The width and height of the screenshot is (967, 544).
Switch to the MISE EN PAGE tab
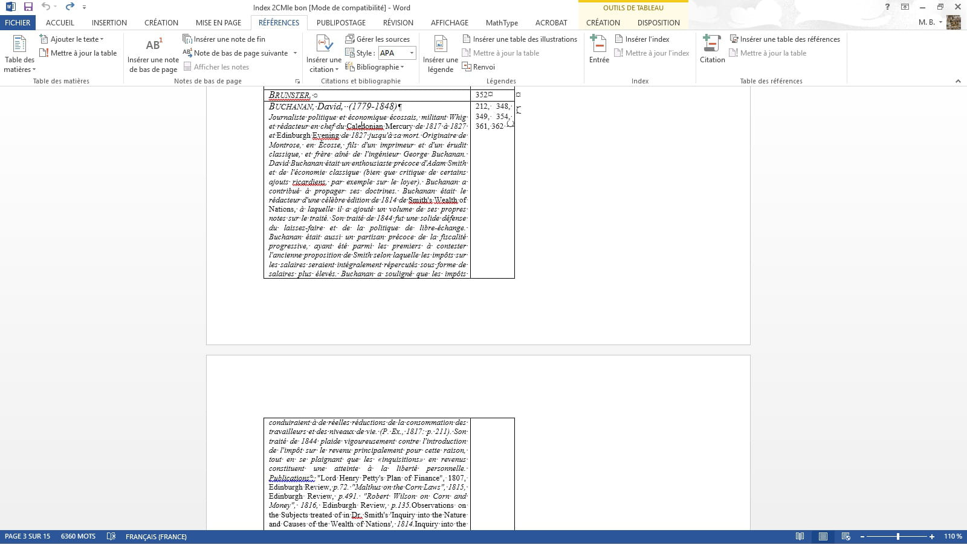click(x=218, y=22)
